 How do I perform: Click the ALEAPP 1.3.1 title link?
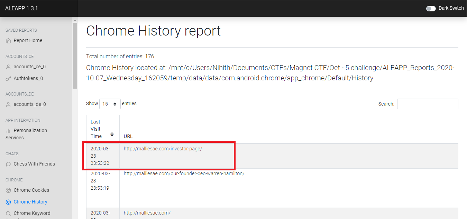coord(21,8)
